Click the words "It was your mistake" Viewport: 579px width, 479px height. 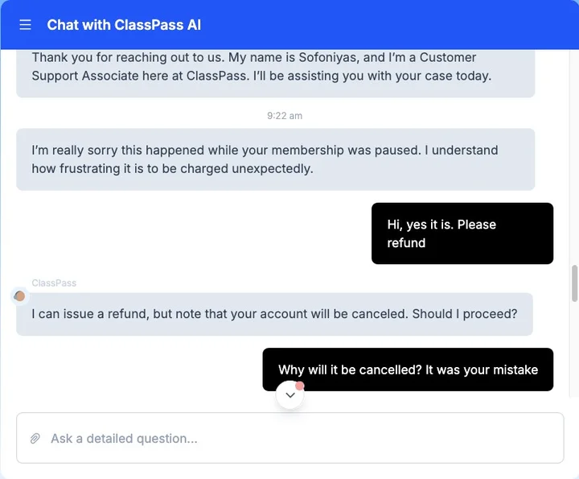[x=482, y=370]
